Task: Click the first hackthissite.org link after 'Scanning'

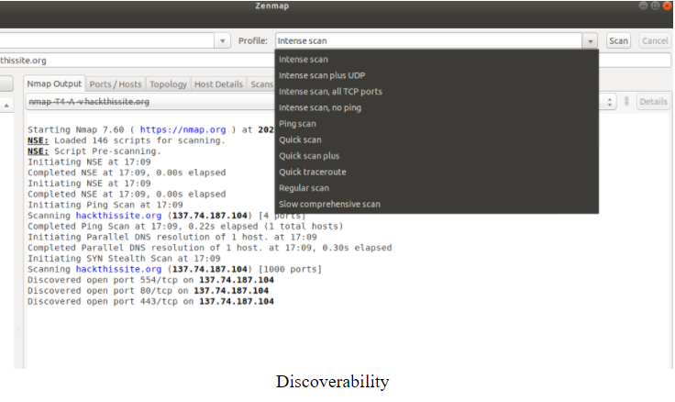Action: 119,216
